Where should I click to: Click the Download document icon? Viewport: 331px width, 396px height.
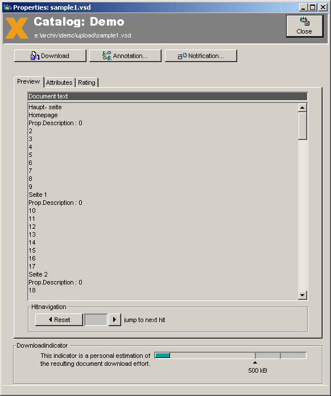(35, 56)
